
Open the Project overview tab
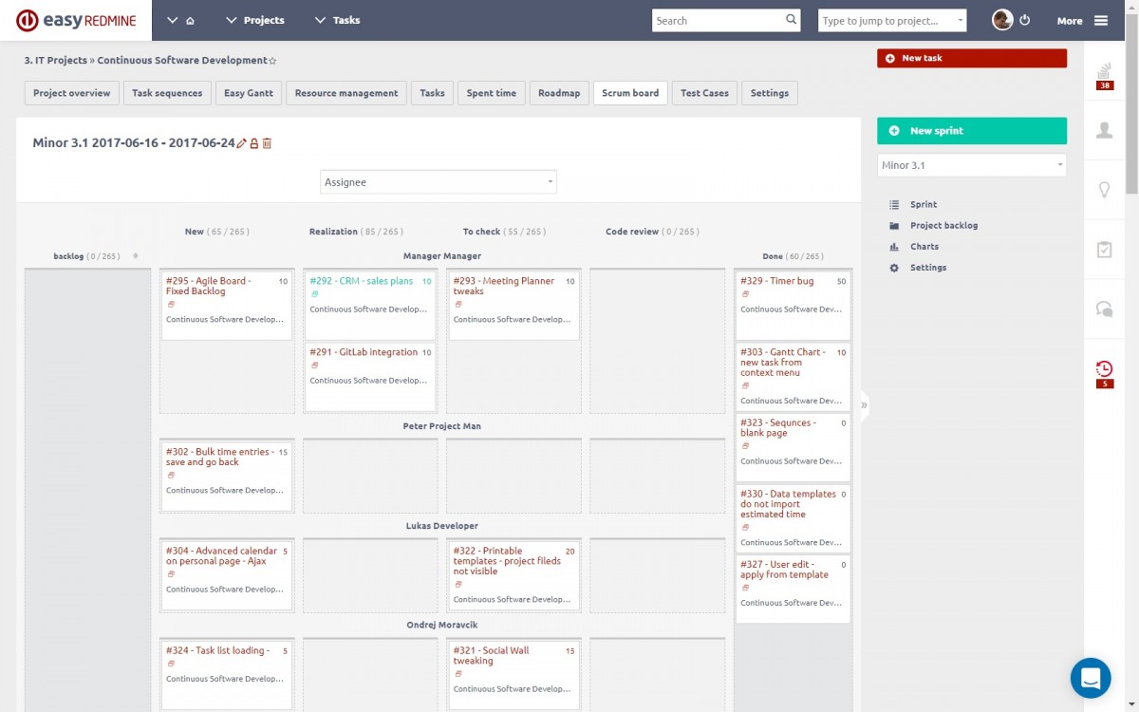pyautogui.click(x=72, y=93)
